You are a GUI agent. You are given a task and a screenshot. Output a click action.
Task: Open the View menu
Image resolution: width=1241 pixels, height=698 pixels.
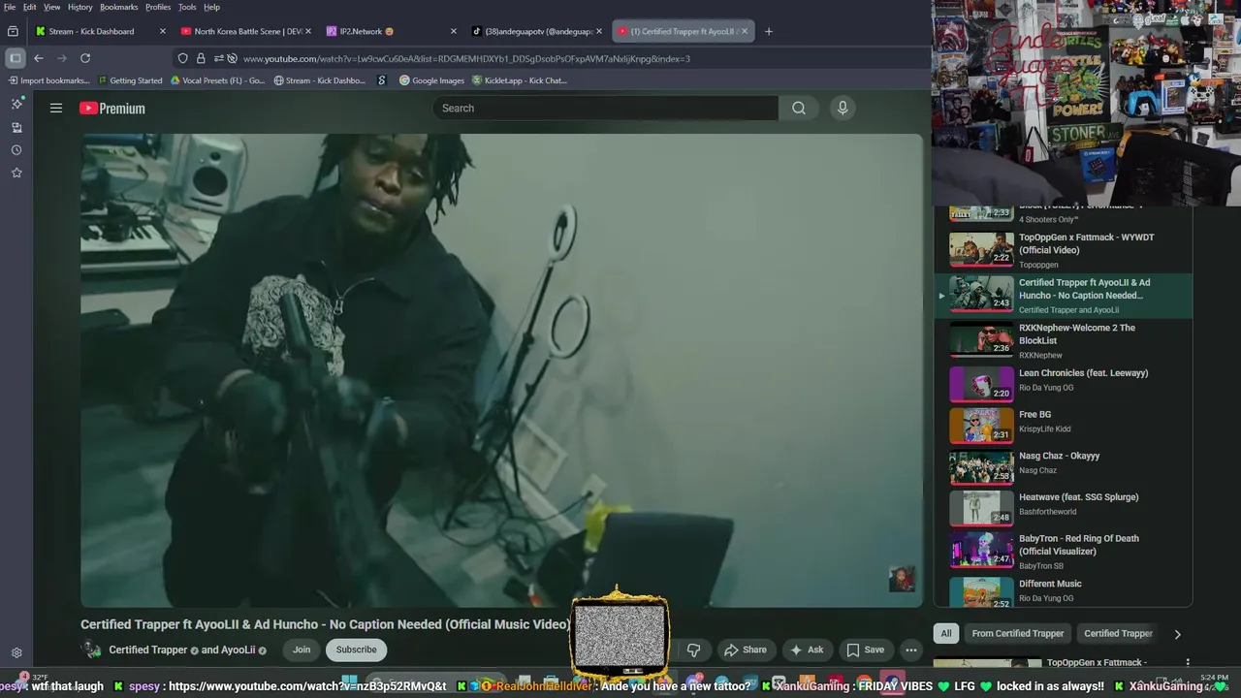[x=52, y=7]
